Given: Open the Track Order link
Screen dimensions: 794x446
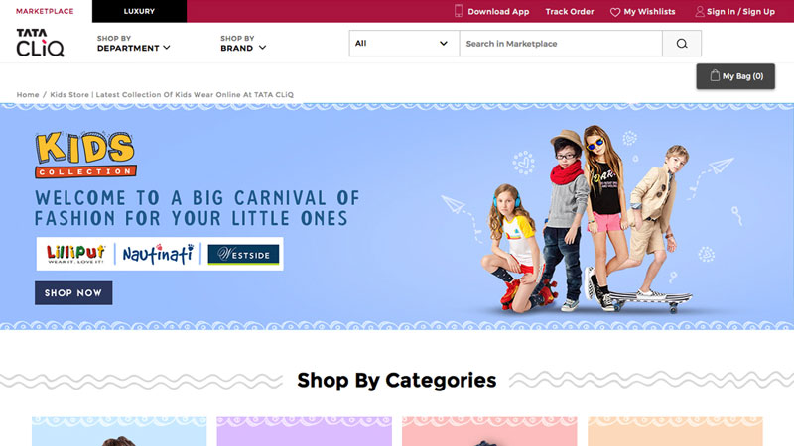Looking at the screenshot, I should click(569, 11).
